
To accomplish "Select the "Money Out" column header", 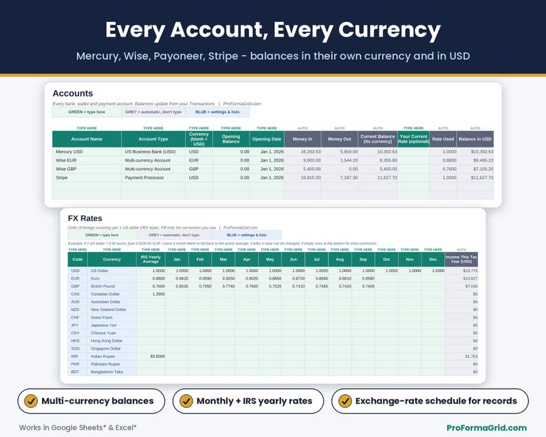I will point(340,139).
